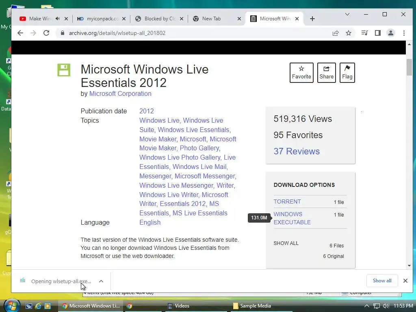Expand download item options chevron

point(101,281)
